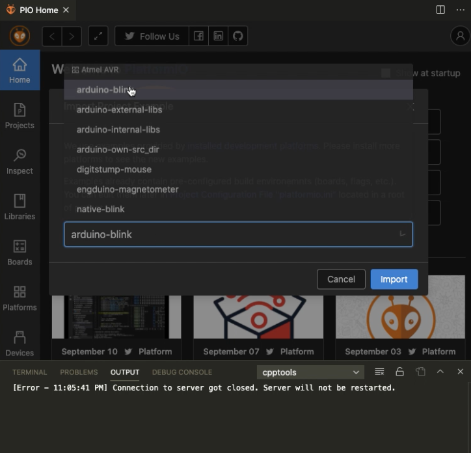Click the Atmel AVR group header
The width and height of the screenshot is (471, 453).
click(x=96, y=70)
